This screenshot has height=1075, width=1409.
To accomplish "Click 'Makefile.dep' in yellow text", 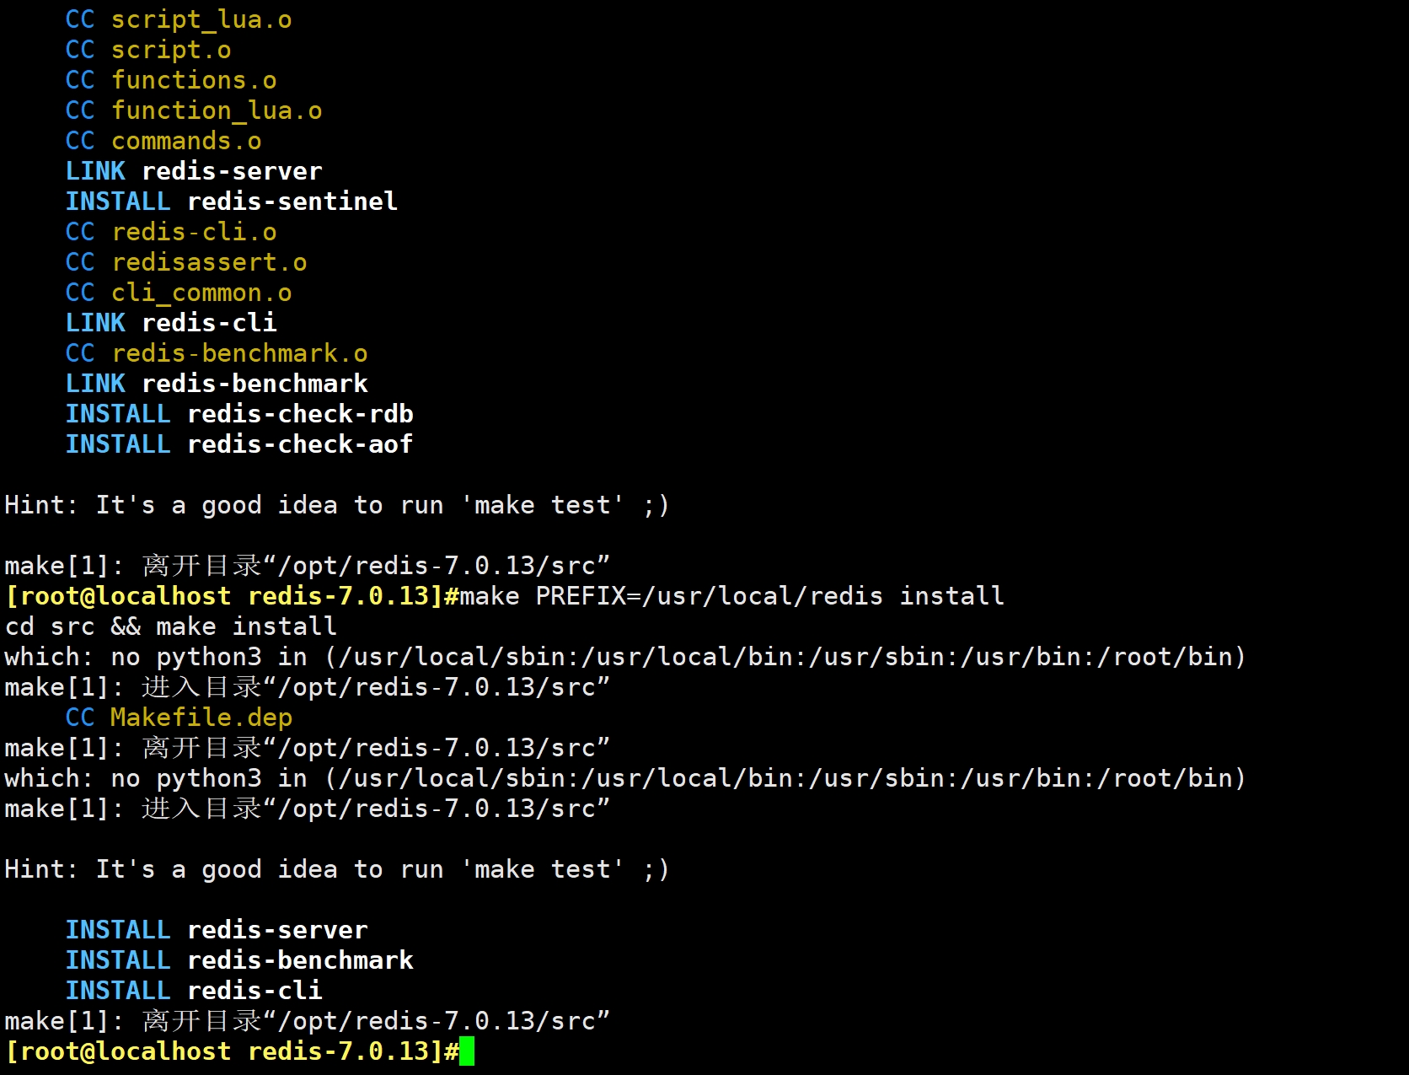I will (201, 718).
